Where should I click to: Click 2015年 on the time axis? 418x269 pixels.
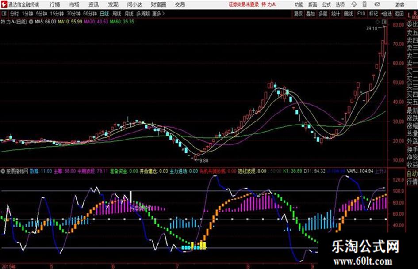tap(8, 266)
